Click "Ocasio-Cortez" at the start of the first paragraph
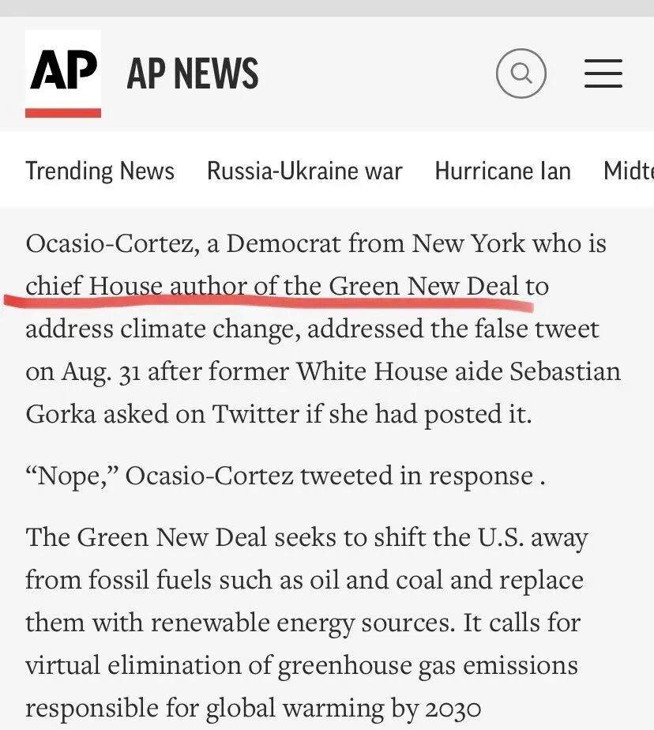 pos(111,243)
